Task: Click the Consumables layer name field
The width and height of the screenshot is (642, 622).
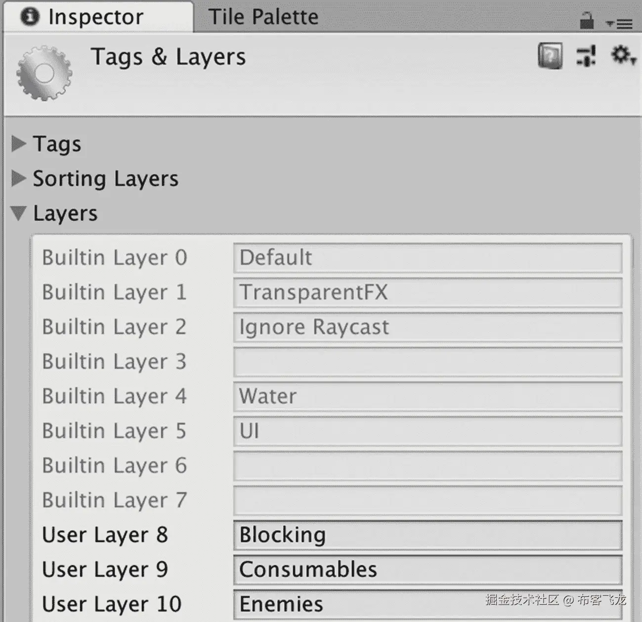Action: [x=428, y=570]
